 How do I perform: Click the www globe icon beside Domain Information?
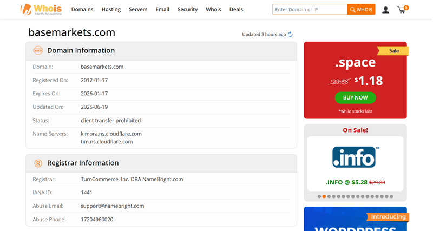tap(38, 50)
